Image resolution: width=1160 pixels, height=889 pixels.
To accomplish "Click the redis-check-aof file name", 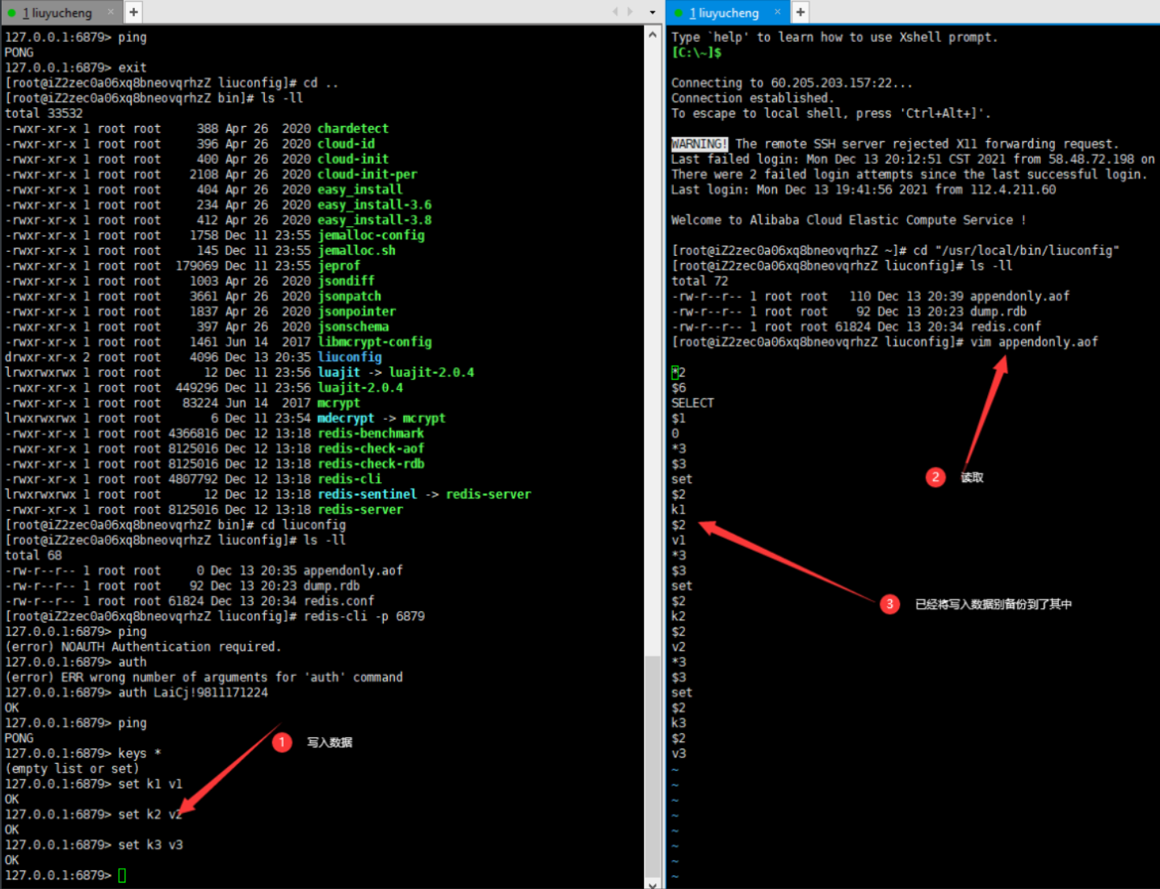I will click(x=371, y=449).
